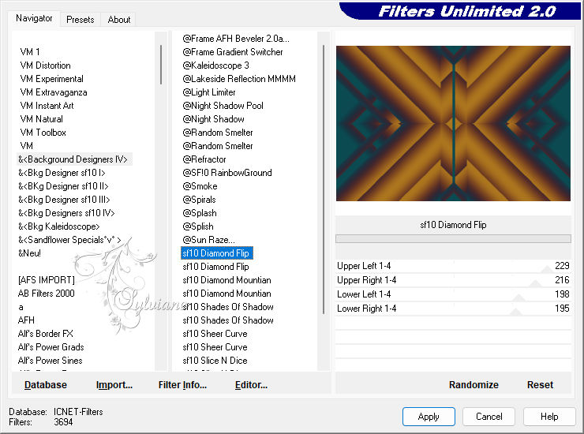
Task: Choose @Light Limiter filter
Action: [209, 92]
